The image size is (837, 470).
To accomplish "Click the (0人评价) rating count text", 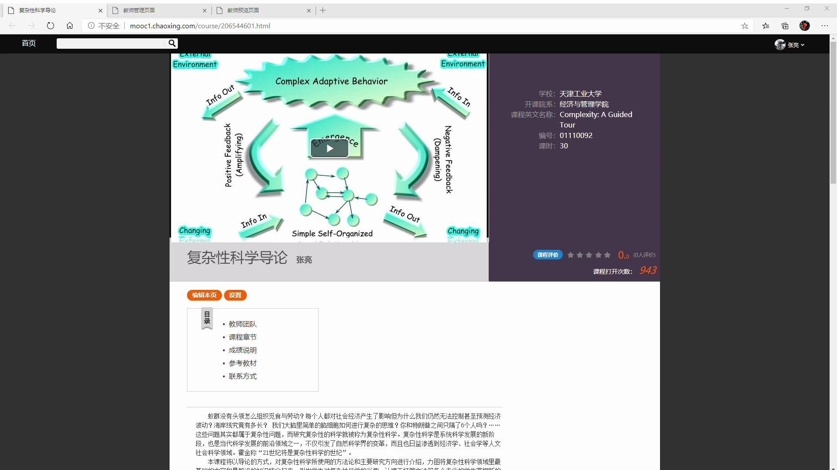I will (x=644, y=255).
